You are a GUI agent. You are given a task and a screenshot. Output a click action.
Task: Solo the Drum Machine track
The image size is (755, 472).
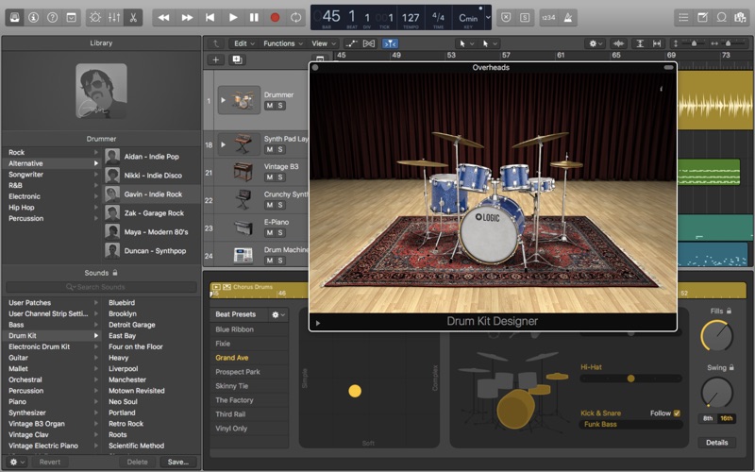280,261
